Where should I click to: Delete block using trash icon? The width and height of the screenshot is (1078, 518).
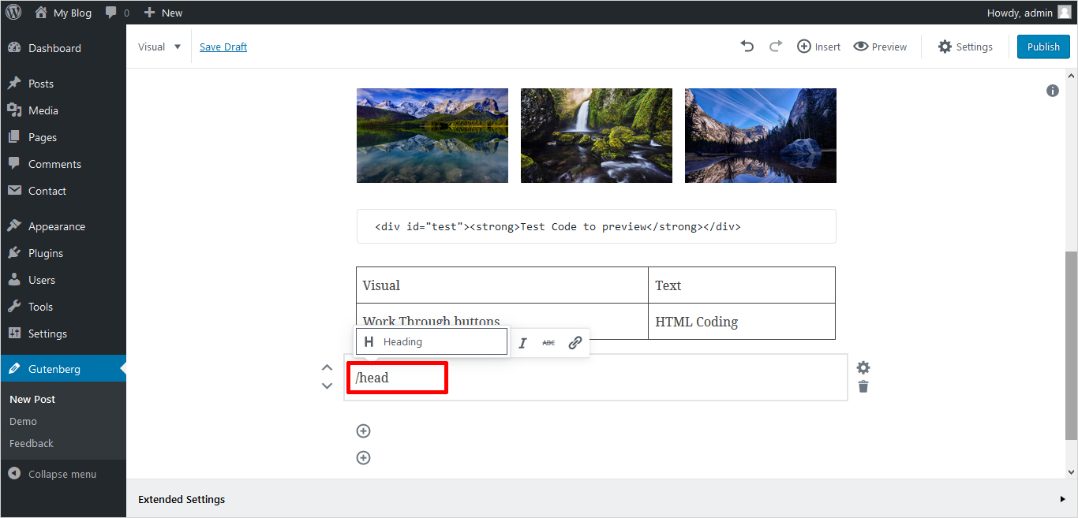pyautogui.click(x=863, y=386)
